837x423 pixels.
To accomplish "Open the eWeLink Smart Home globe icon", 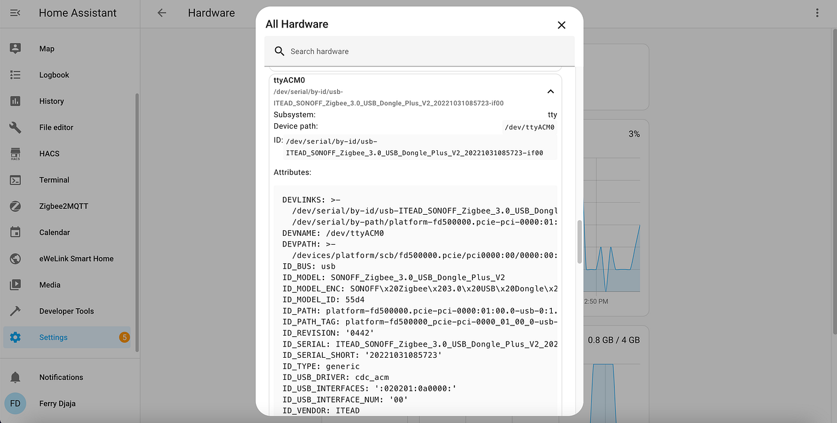I will [x=16, y=258].
